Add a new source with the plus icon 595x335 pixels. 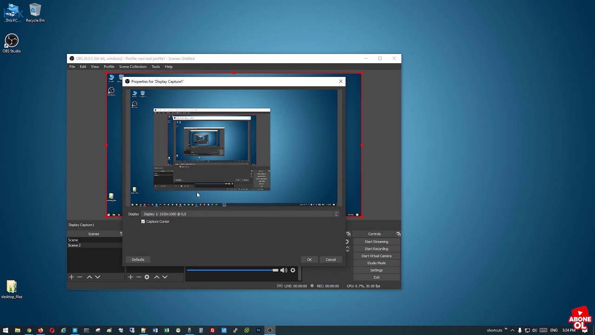131,277
